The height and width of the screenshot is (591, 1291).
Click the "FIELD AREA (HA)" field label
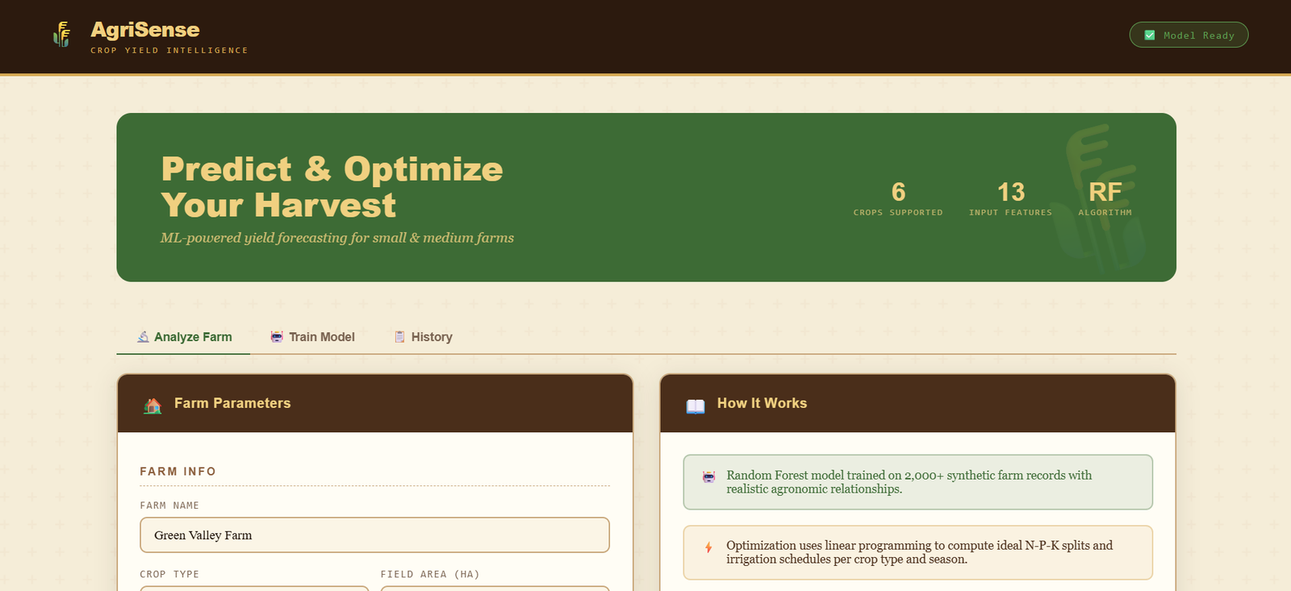430,574
